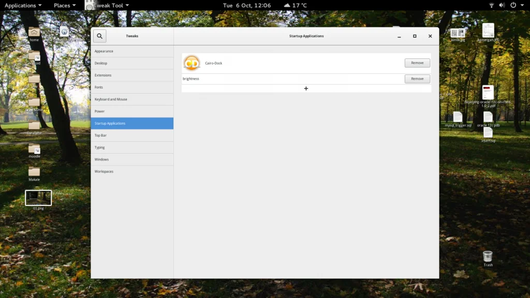This screenshot has width=530, height=298.
Task: Open the power system menu arrow
Action: (522, 5)
